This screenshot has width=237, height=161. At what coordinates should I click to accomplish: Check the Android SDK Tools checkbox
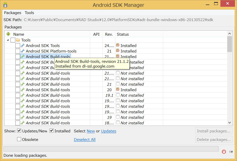(x=18, y=46)
